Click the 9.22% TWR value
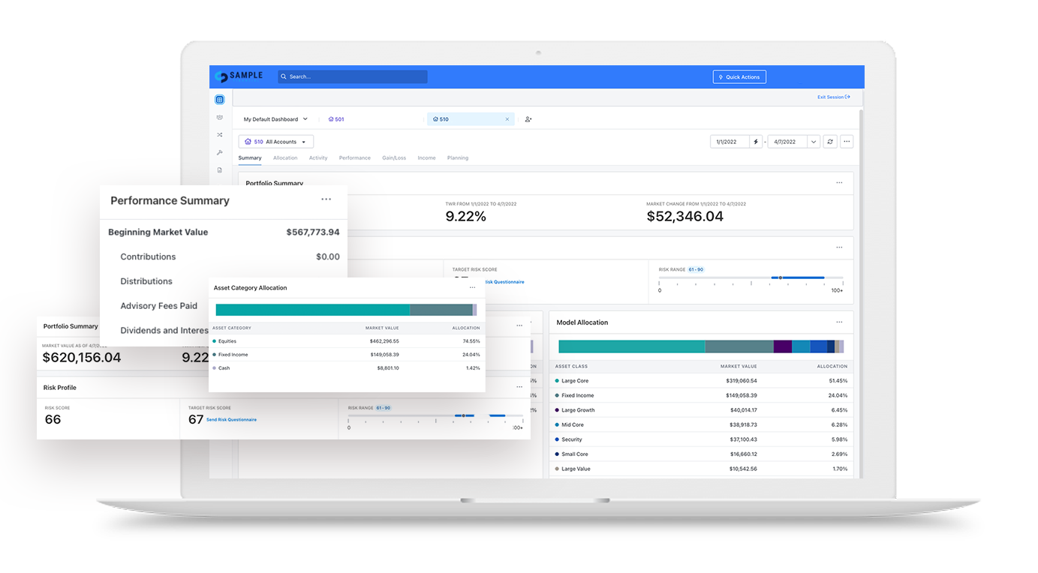Image resolution: width=1038 pixels, height=573 pixels. click(465, 217)
